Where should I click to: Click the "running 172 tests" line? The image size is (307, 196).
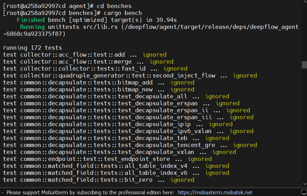coord(32,48)
